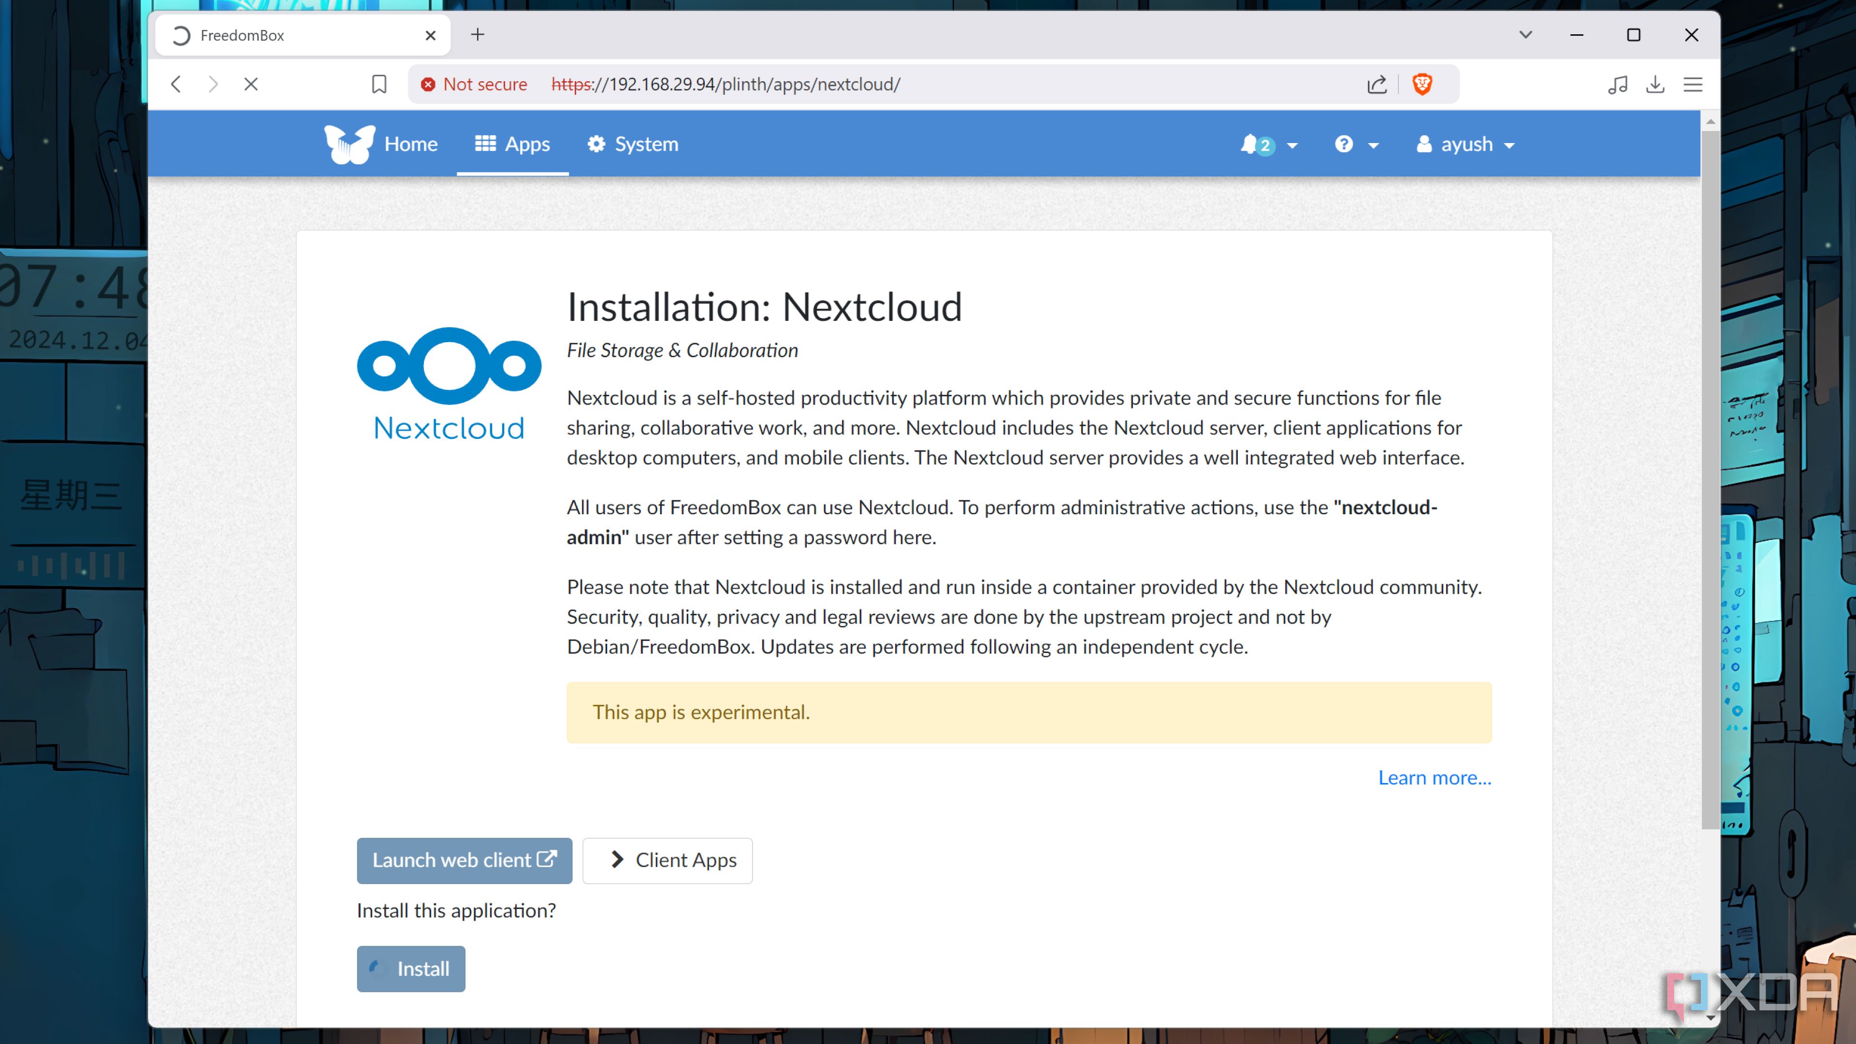Click the share page icon

point(1377,84)
